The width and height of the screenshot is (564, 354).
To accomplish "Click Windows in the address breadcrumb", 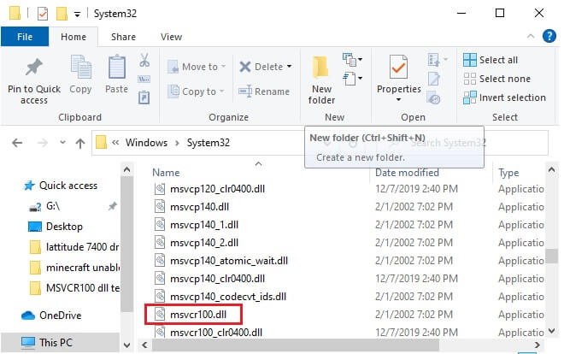I will tap(146, 143).
